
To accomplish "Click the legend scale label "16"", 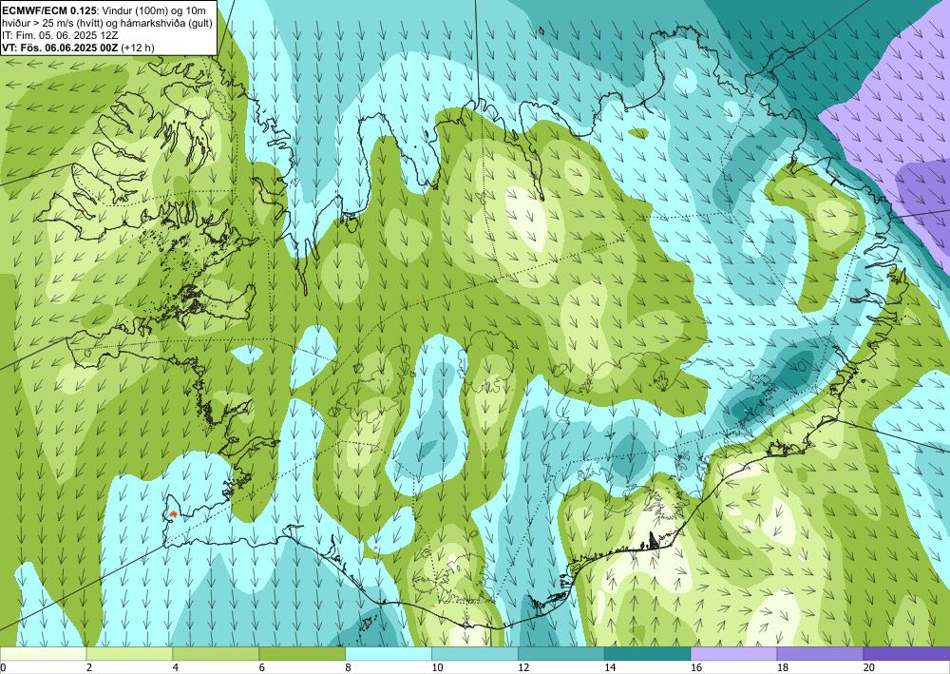I will [x=695, y=667].
